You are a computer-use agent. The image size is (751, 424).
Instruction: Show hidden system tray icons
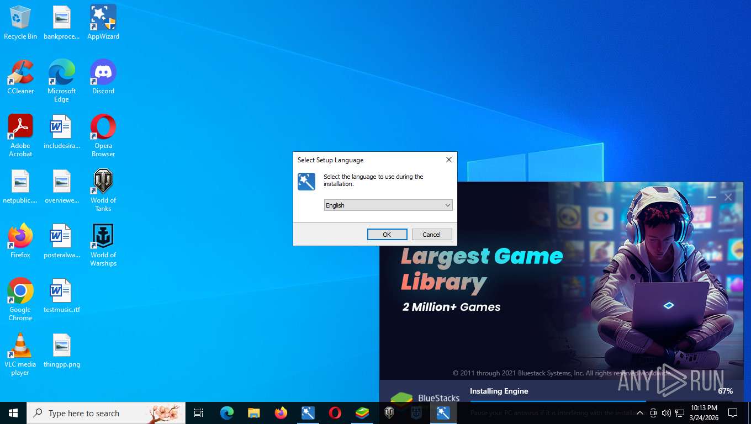640,413
